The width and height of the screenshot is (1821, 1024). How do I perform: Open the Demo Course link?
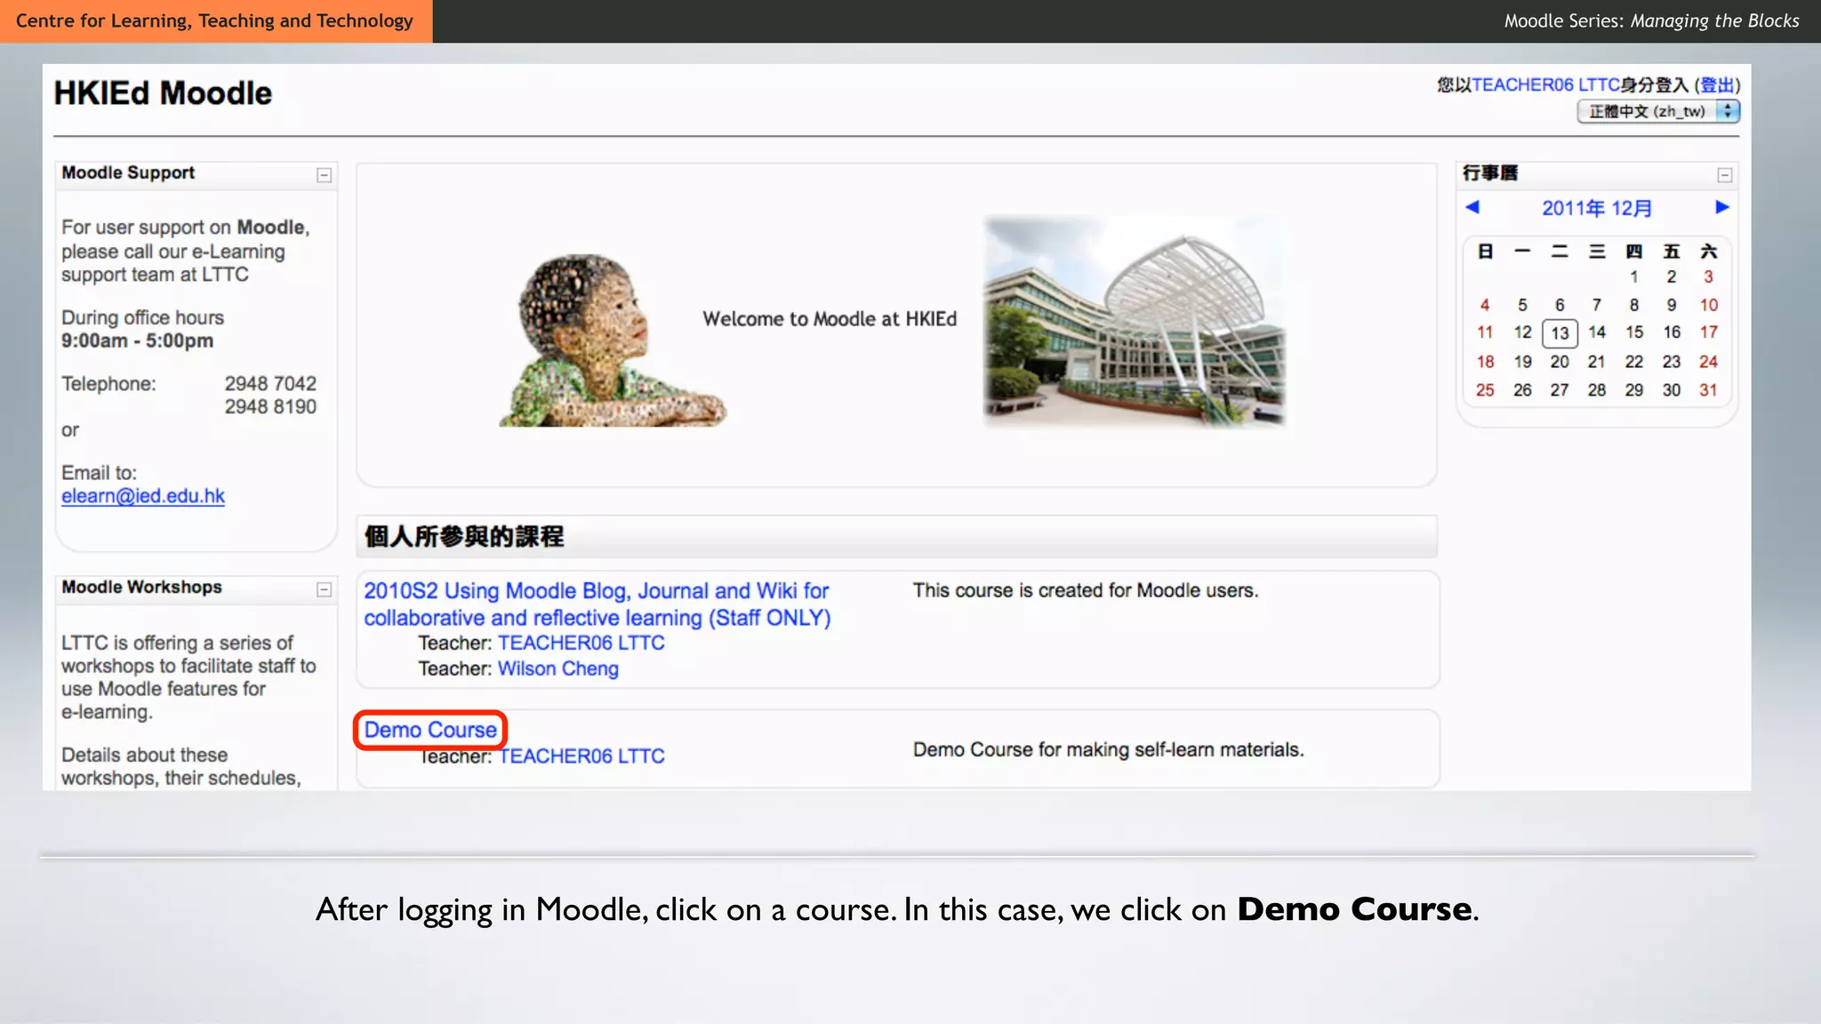coord(430,730)
